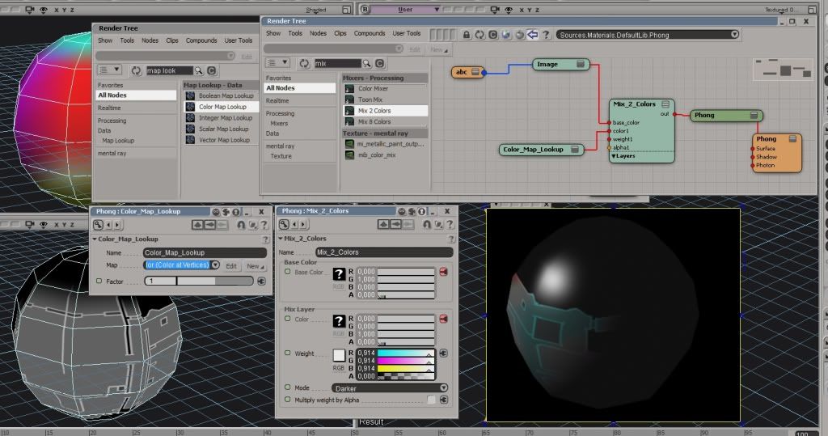
Task: Select the Image node in the render tree graph
Action: [561, 64]
